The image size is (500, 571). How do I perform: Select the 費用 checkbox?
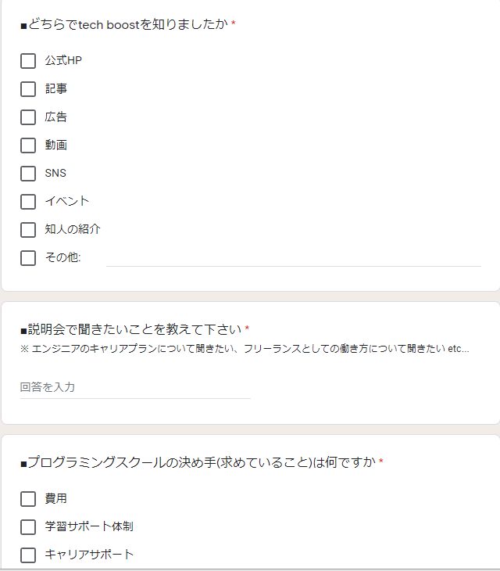coord(28,499)
